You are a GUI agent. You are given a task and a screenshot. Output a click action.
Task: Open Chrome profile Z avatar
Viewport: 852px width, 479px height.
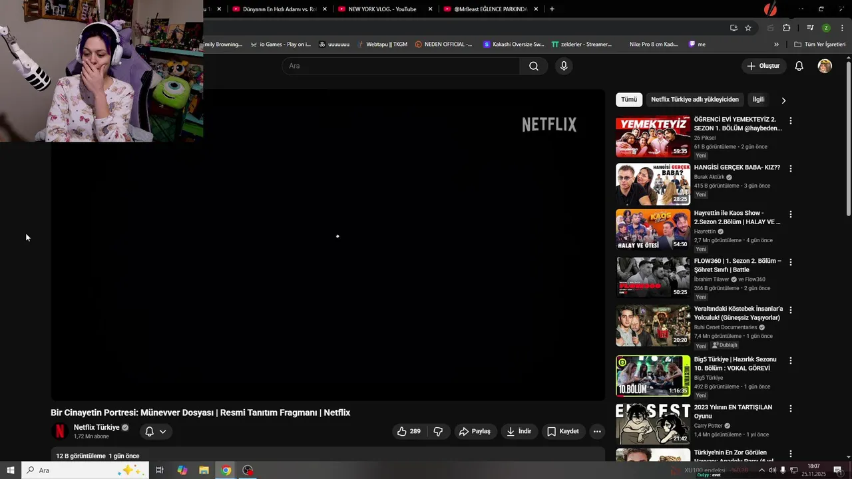826,28
